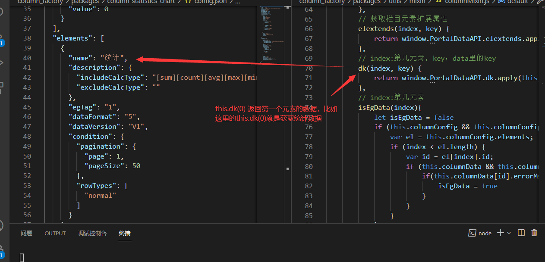
Task: Click the config.json breadcrumb in left editor
Action: pos(210,2)
